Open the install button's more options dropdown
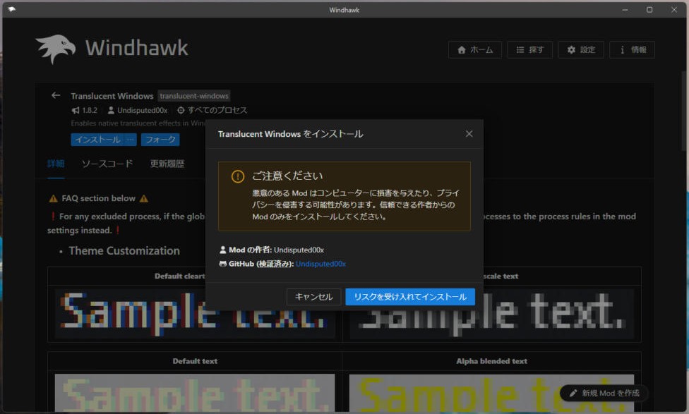 [x=131, y=140]
